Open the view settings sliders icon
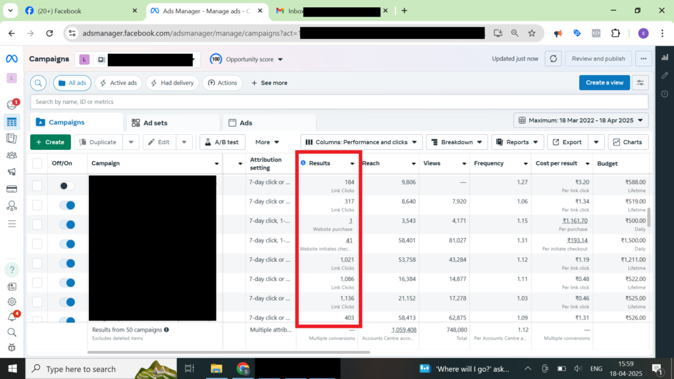Viewport: 674px width, 379px height. [x=640, y=83]
